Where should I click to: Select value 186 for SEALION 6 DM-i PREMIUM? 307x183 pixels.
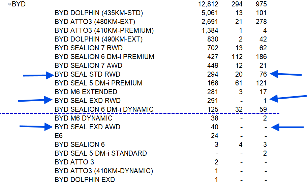[262, 57]
